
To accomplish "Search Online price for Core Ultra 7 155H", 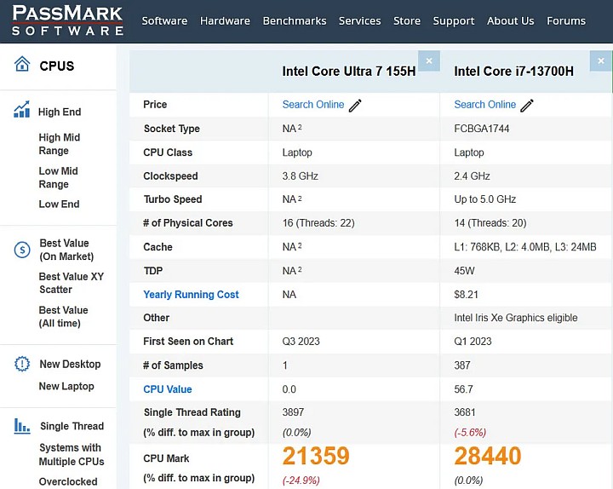I will (x=313, y=105).
